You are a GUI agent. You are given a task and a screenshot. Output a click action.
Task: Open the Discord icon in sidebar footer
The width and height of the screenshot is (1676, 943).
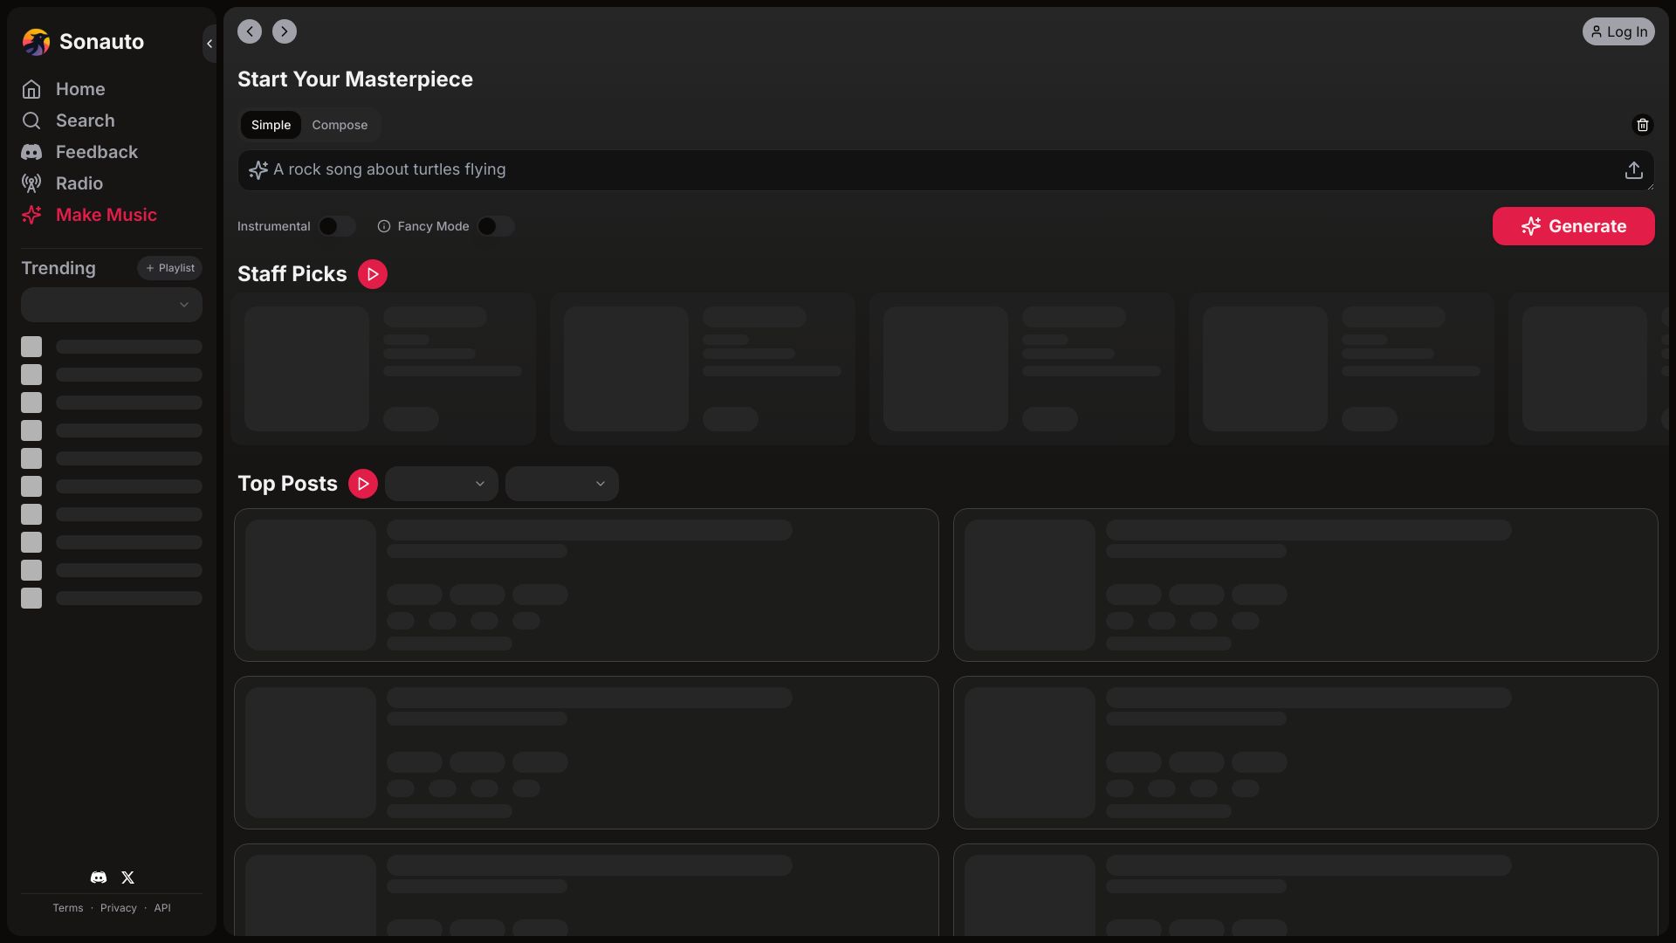[99, 878]
